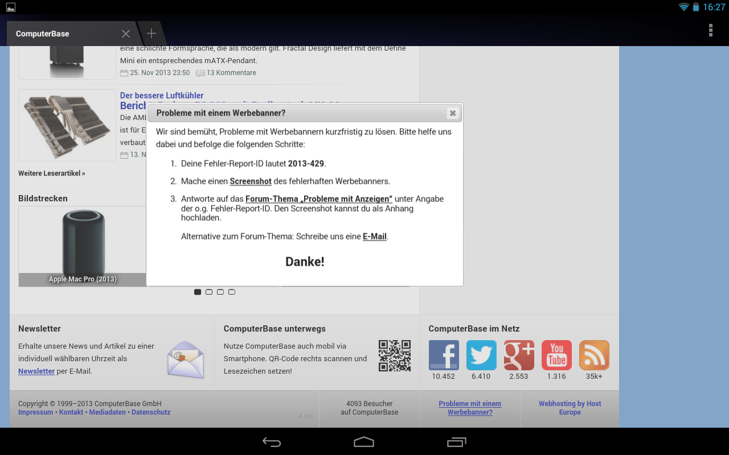Screen dimensions: 729x455
Task: Open the Datenschutz footer link
Action: click(151, 412)
